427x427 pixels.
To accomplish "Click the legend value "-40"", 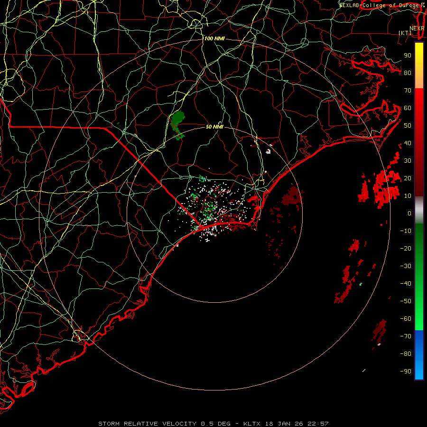I will pyautogui.click(x=406, y=284).
